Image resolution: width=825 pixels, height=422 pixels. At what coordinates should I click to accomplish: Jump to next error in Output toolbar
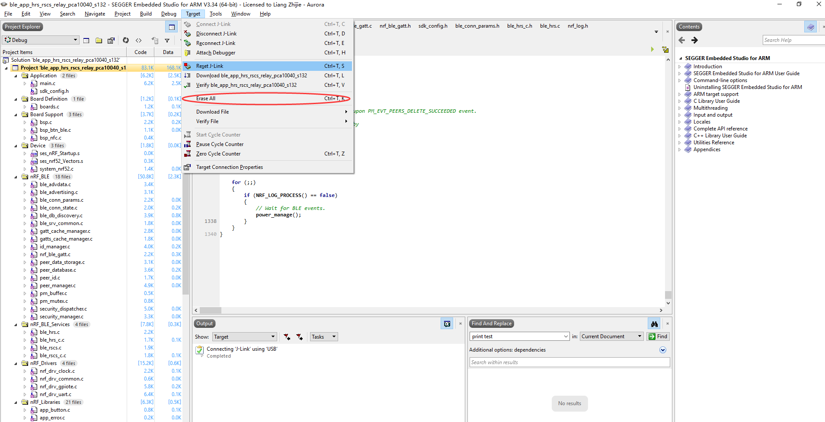(x=300, y=337)
